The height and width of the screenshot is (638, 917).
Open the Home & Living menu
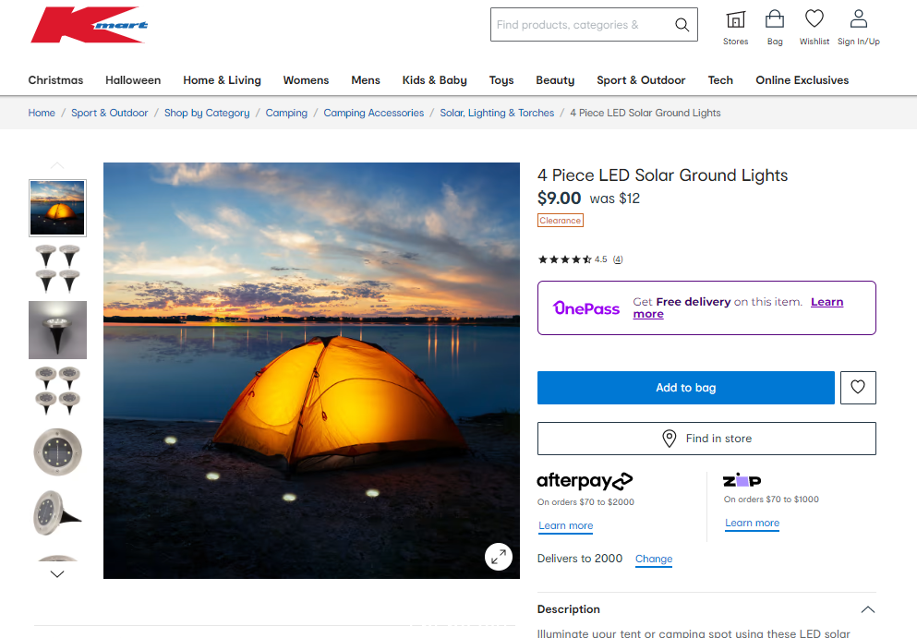tap(223, 80)
